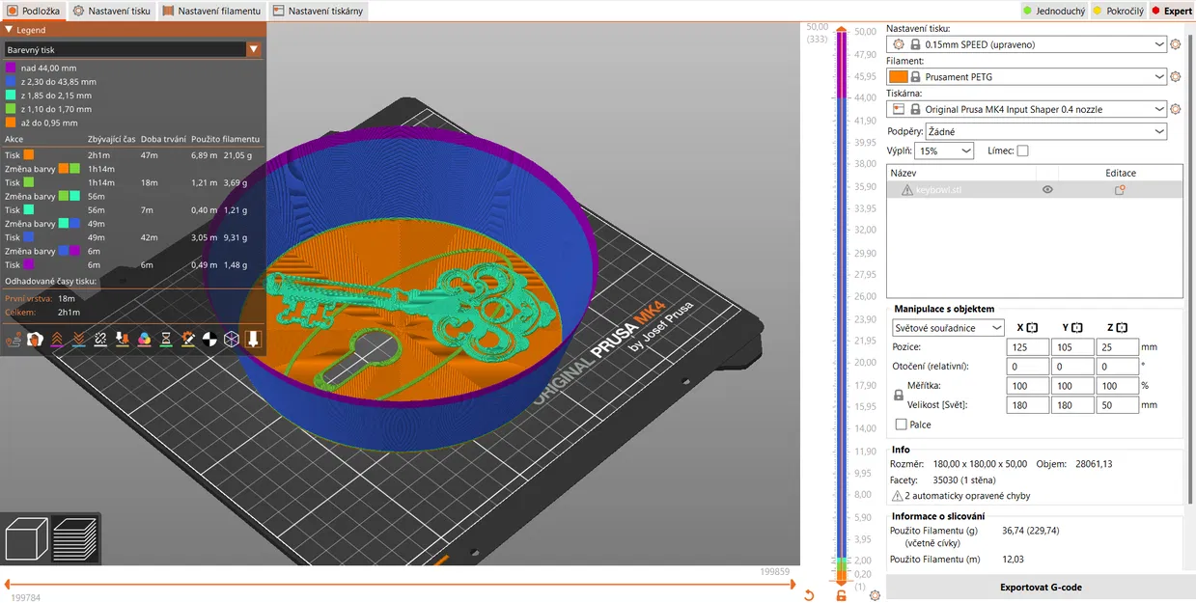Click the top thumb of vertical layer slider
The image size is (1196, 603).
click(x=841, y=30)
